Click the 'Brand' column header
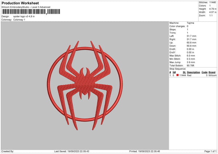Screen dimensions: 218x154 (212, 72)
